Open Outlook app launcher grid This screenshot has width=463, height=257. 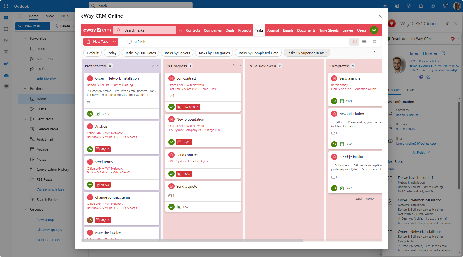(x=6, y=6)
